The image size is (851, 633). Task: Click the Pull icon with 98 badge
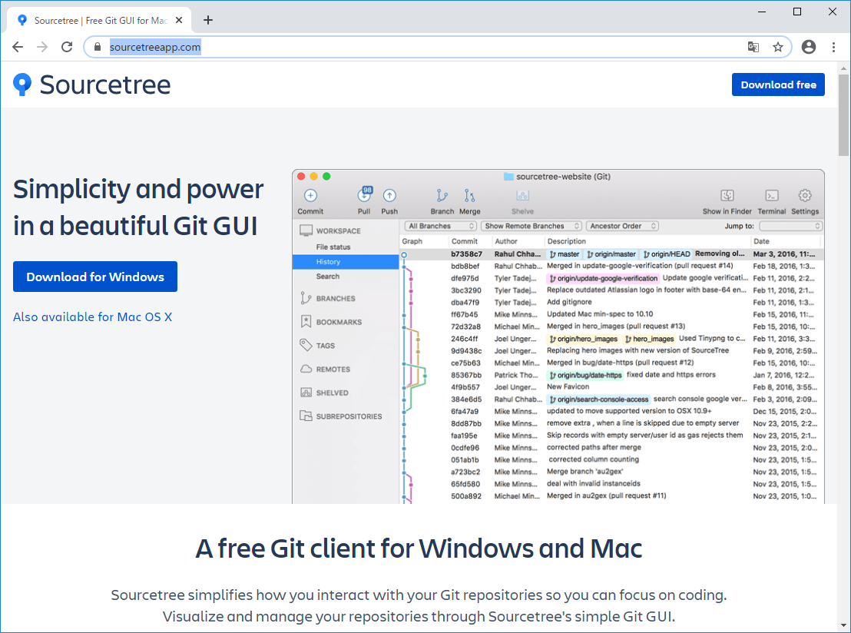click(x=364, y=194)
